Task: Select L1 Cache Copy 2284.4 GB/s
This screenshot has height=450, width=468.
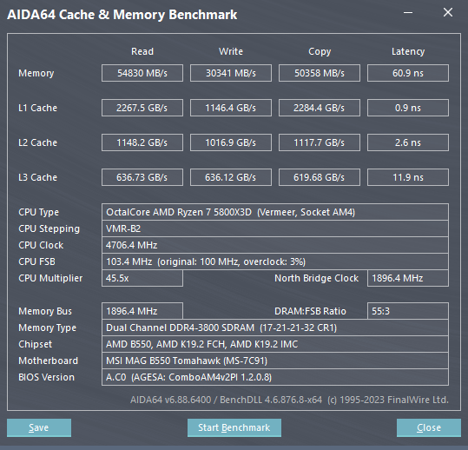Action: point(320,108)
